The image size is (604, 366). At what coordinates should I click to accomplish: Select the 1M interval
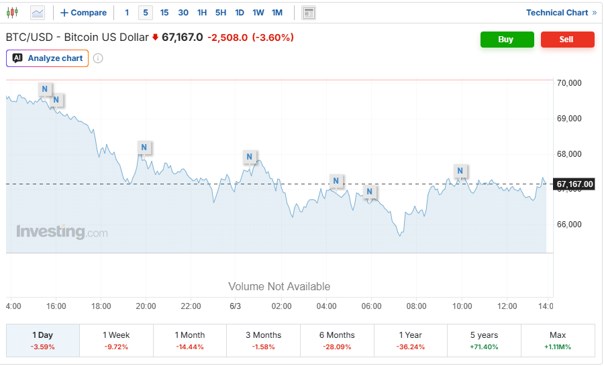[x=277, y=13]
